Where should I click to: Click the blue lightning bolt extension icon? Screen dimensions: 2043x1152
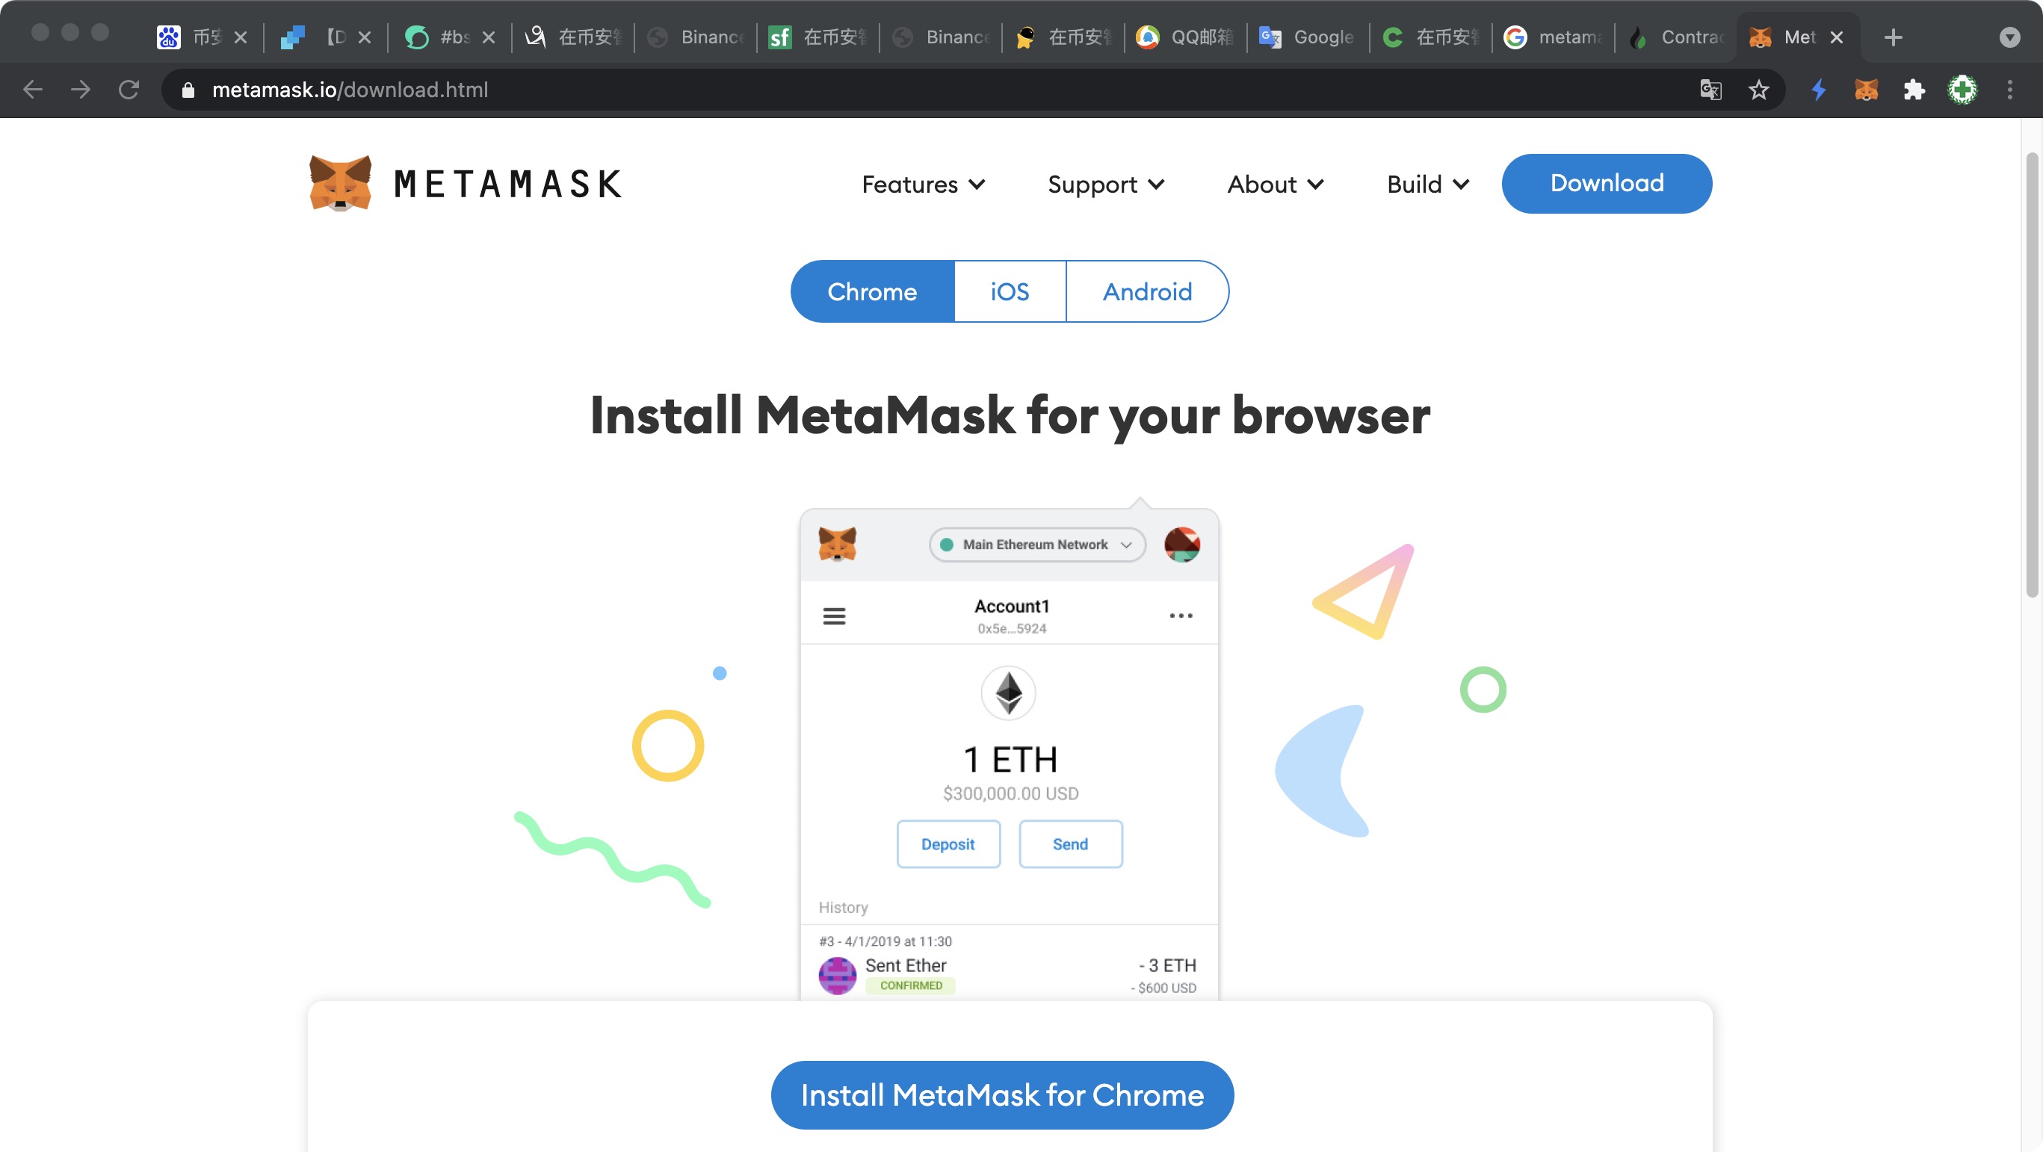point(1819,90)
